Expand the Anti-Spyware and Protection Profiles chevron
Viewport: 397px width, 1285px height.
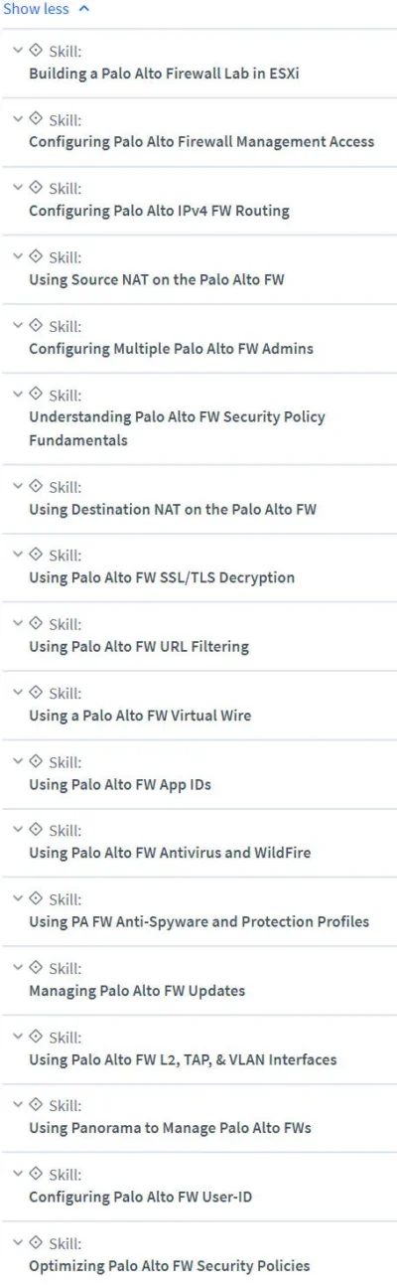18,898
